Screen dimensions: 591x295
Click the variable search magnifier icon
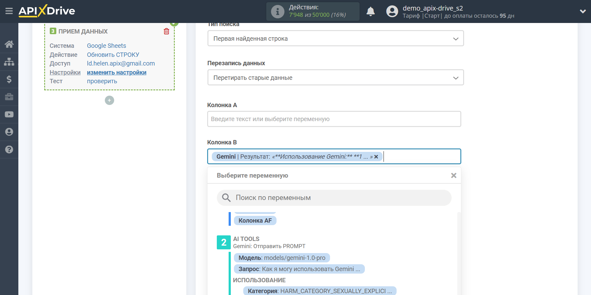(x=226, y=197)
